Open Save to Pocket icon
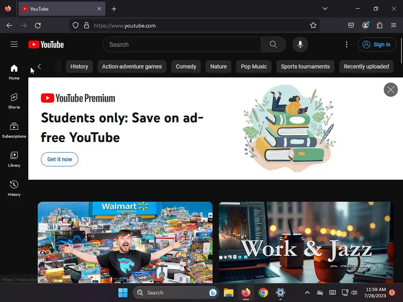Image resolution: width=403 pixels, height=302 pixels. click(x=351, y=25)
